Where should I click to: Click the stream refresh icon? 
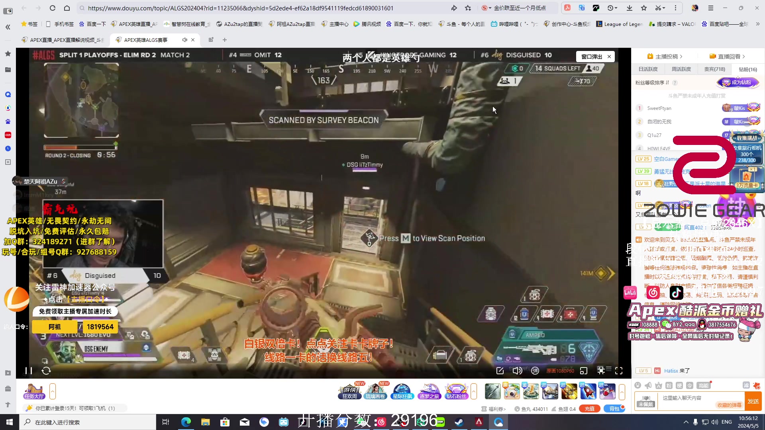46,371
